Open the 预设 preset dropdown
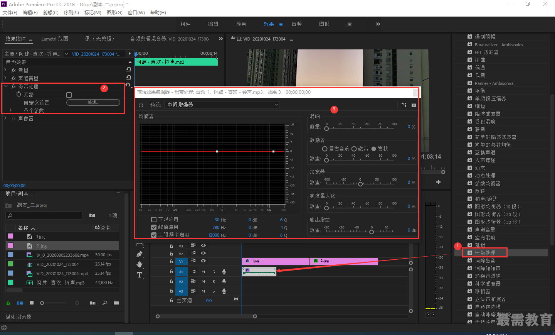 [222, 105]
